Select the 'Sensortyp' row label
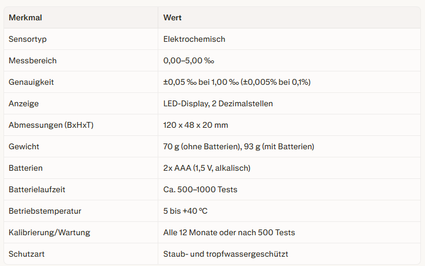Screen dimensions: 425x266 tap(27, 39)
